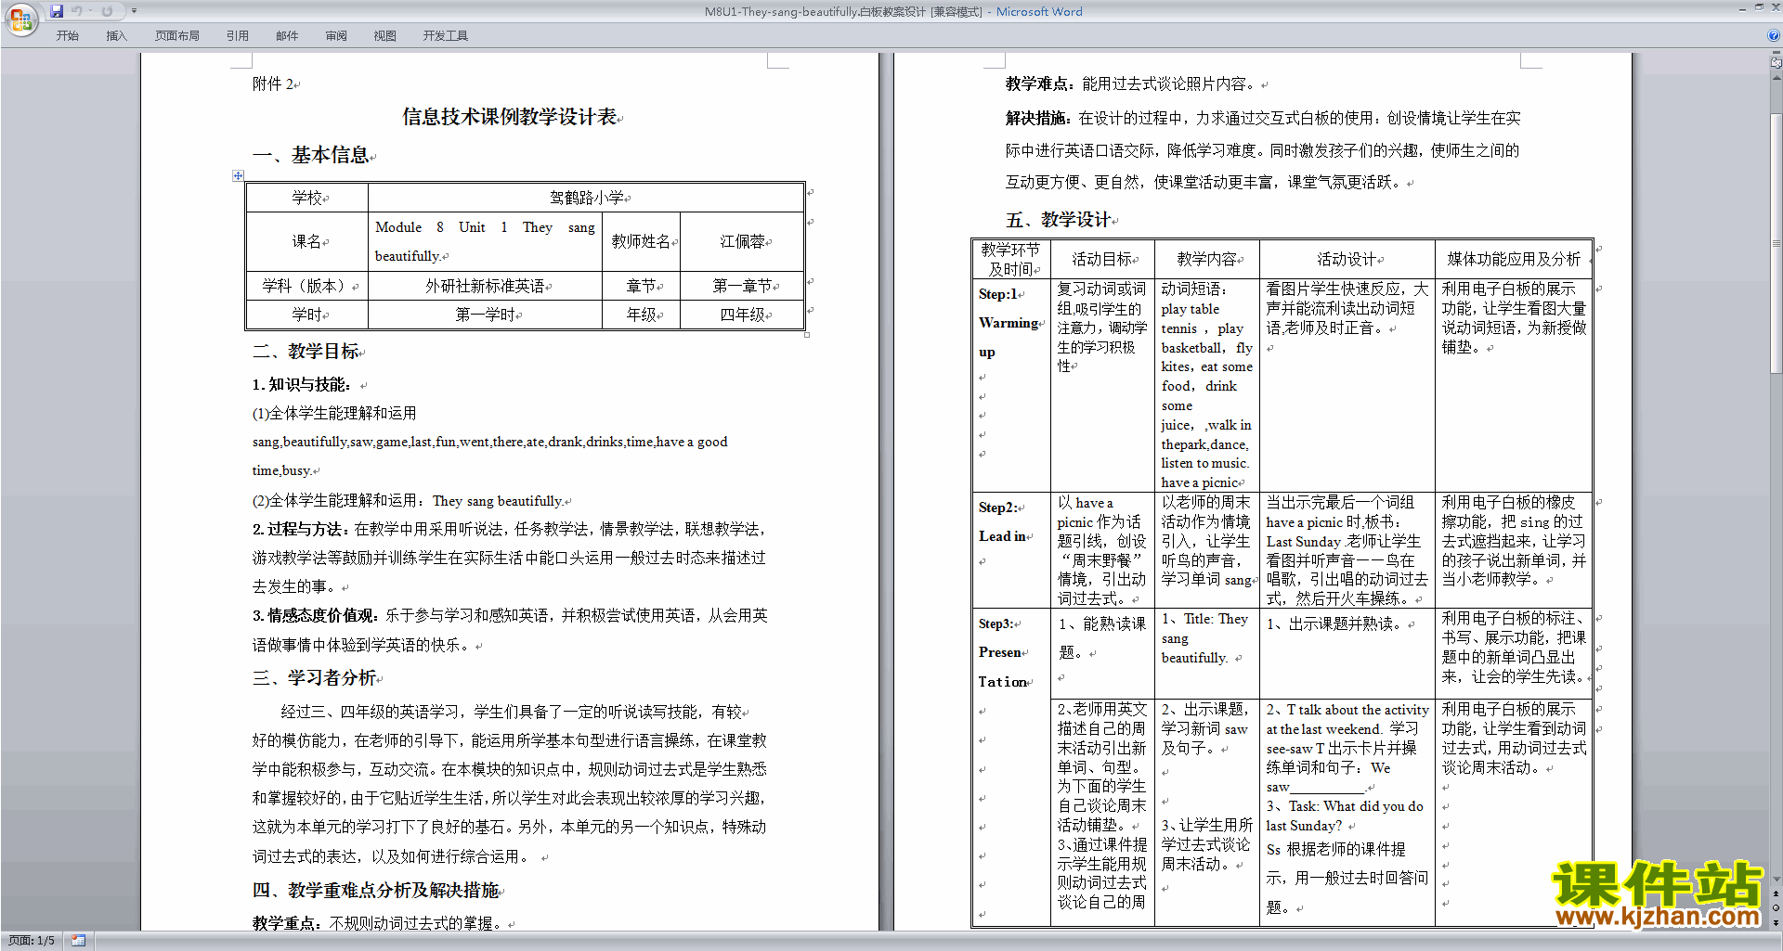Undo the last action
Screen dimensions: 1783x951
click(77, 11)
